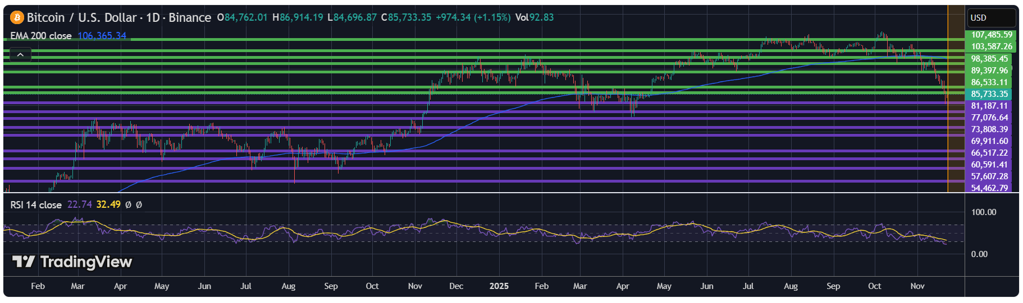Click the 100.00 label on RSI scale

[x=984, y=212]
